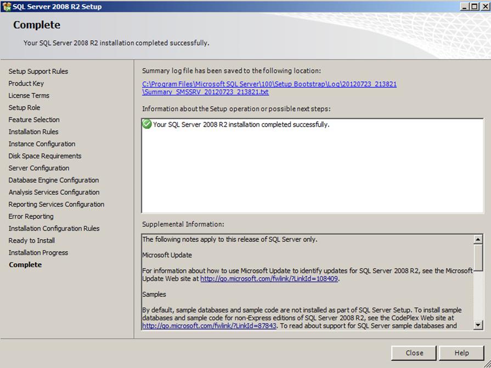The height and width of the screenshot is (368, 491).
Task: Select the Feature Selection step
Action: click(x=34, y=120)
